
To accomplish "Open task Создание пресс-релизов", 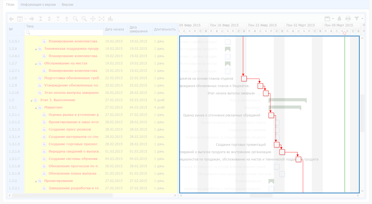I will point(70,129).
